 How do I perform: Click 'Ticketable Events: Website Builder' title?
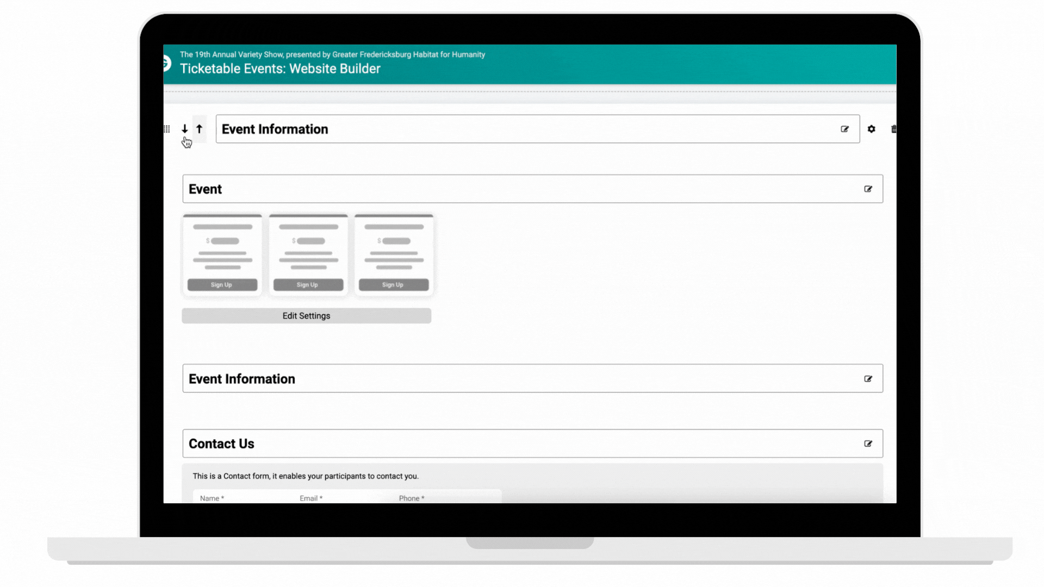280,68
